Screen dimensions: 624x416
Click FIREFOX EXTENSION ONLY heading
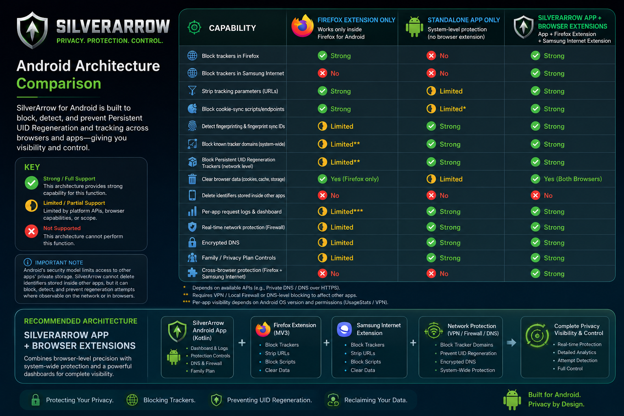click(x=356, y=20)
